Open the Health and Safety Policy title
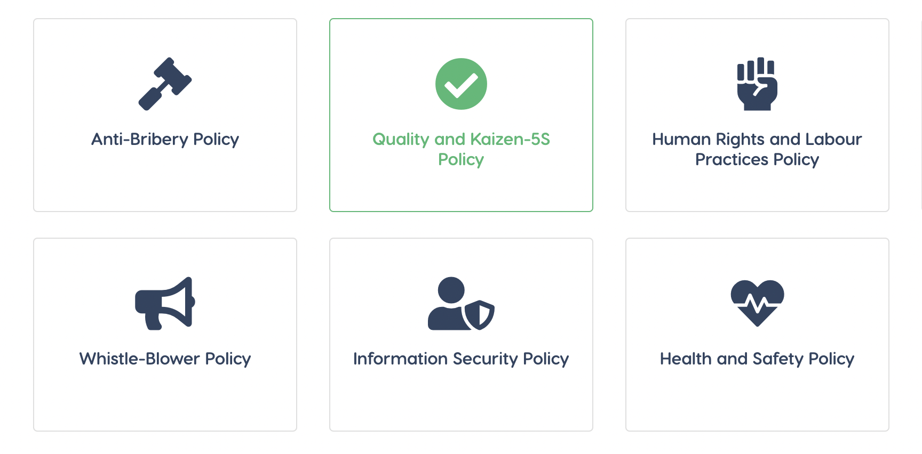The height and width of the screenshot is (454, 922). (757, 359)
